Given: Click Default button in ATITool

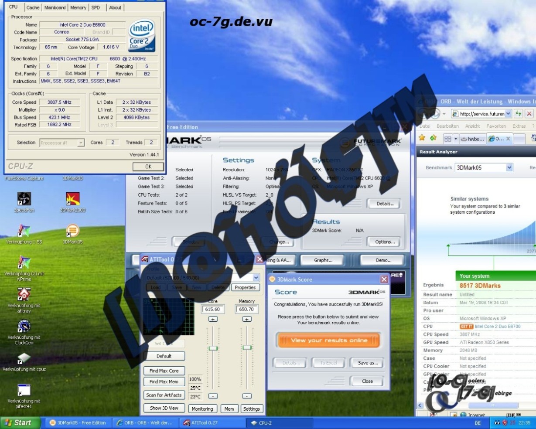Looking at the screenshot, I should click(164, 356).
